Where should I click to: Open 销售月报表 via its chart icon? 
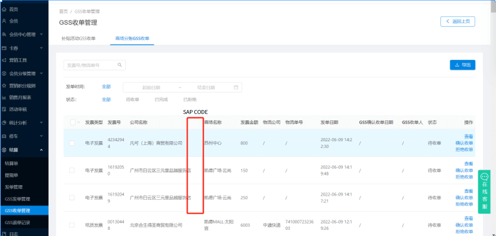coord(4,97)
